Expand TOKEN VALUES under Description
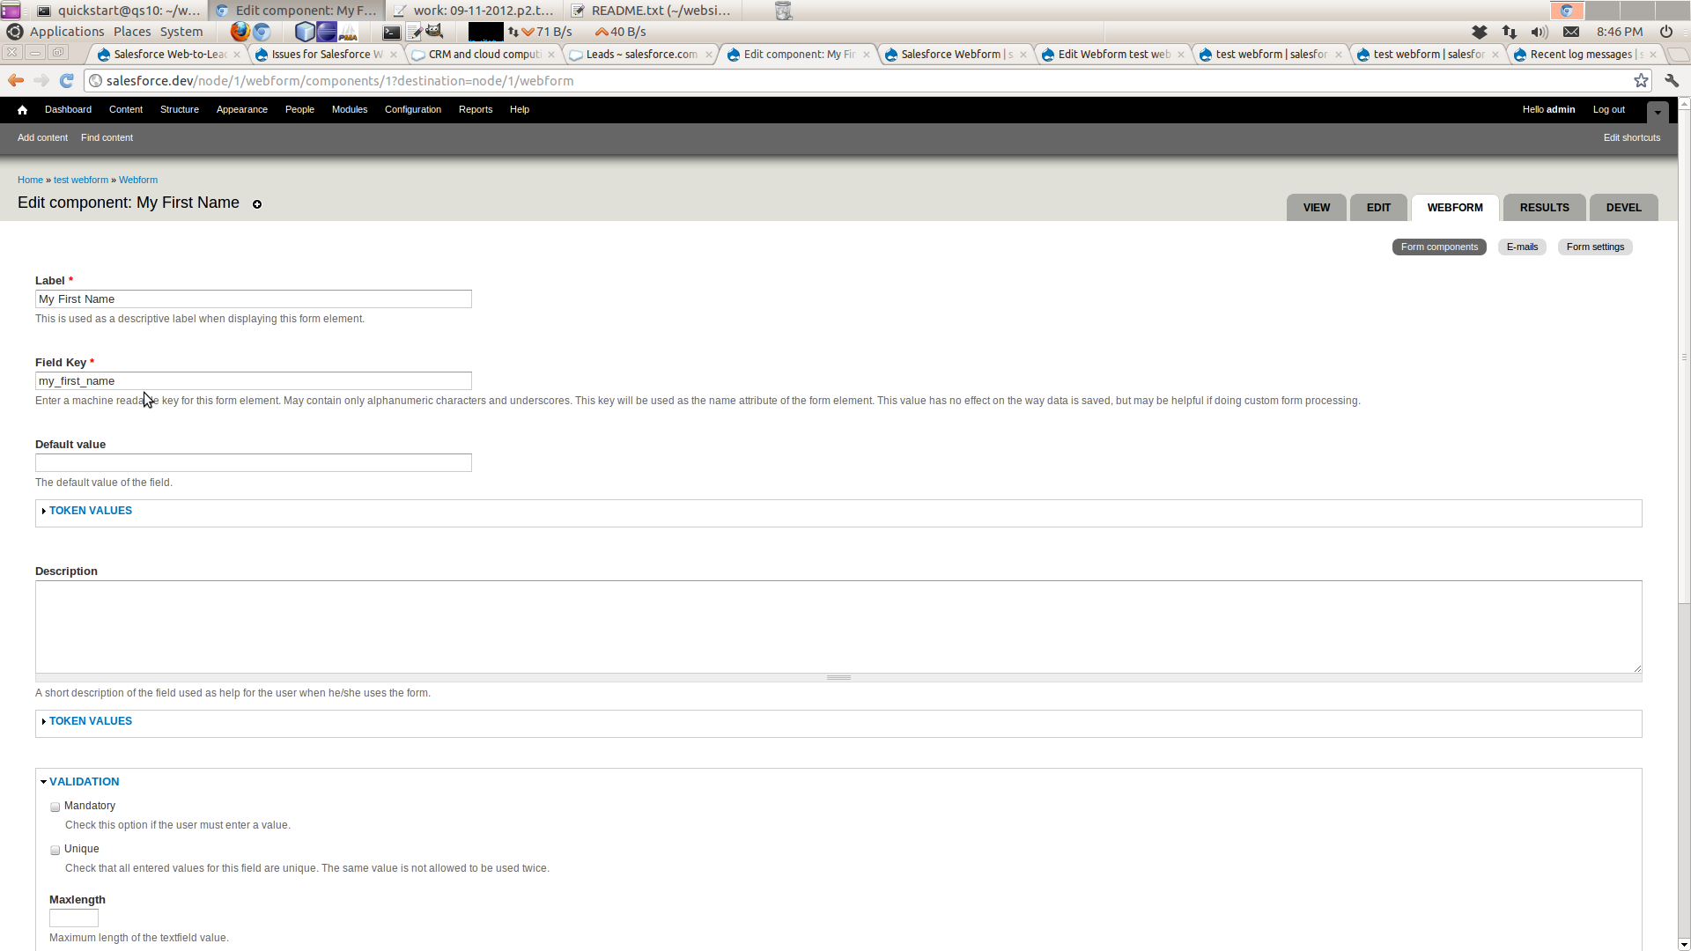The height and width of the screenshot is (951, 1691). (x=90, y=720)
